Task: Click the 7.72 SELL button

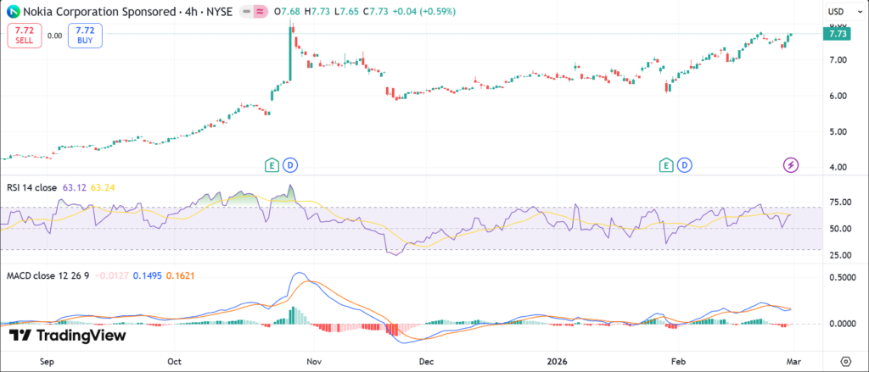Action: coord(25,36)
